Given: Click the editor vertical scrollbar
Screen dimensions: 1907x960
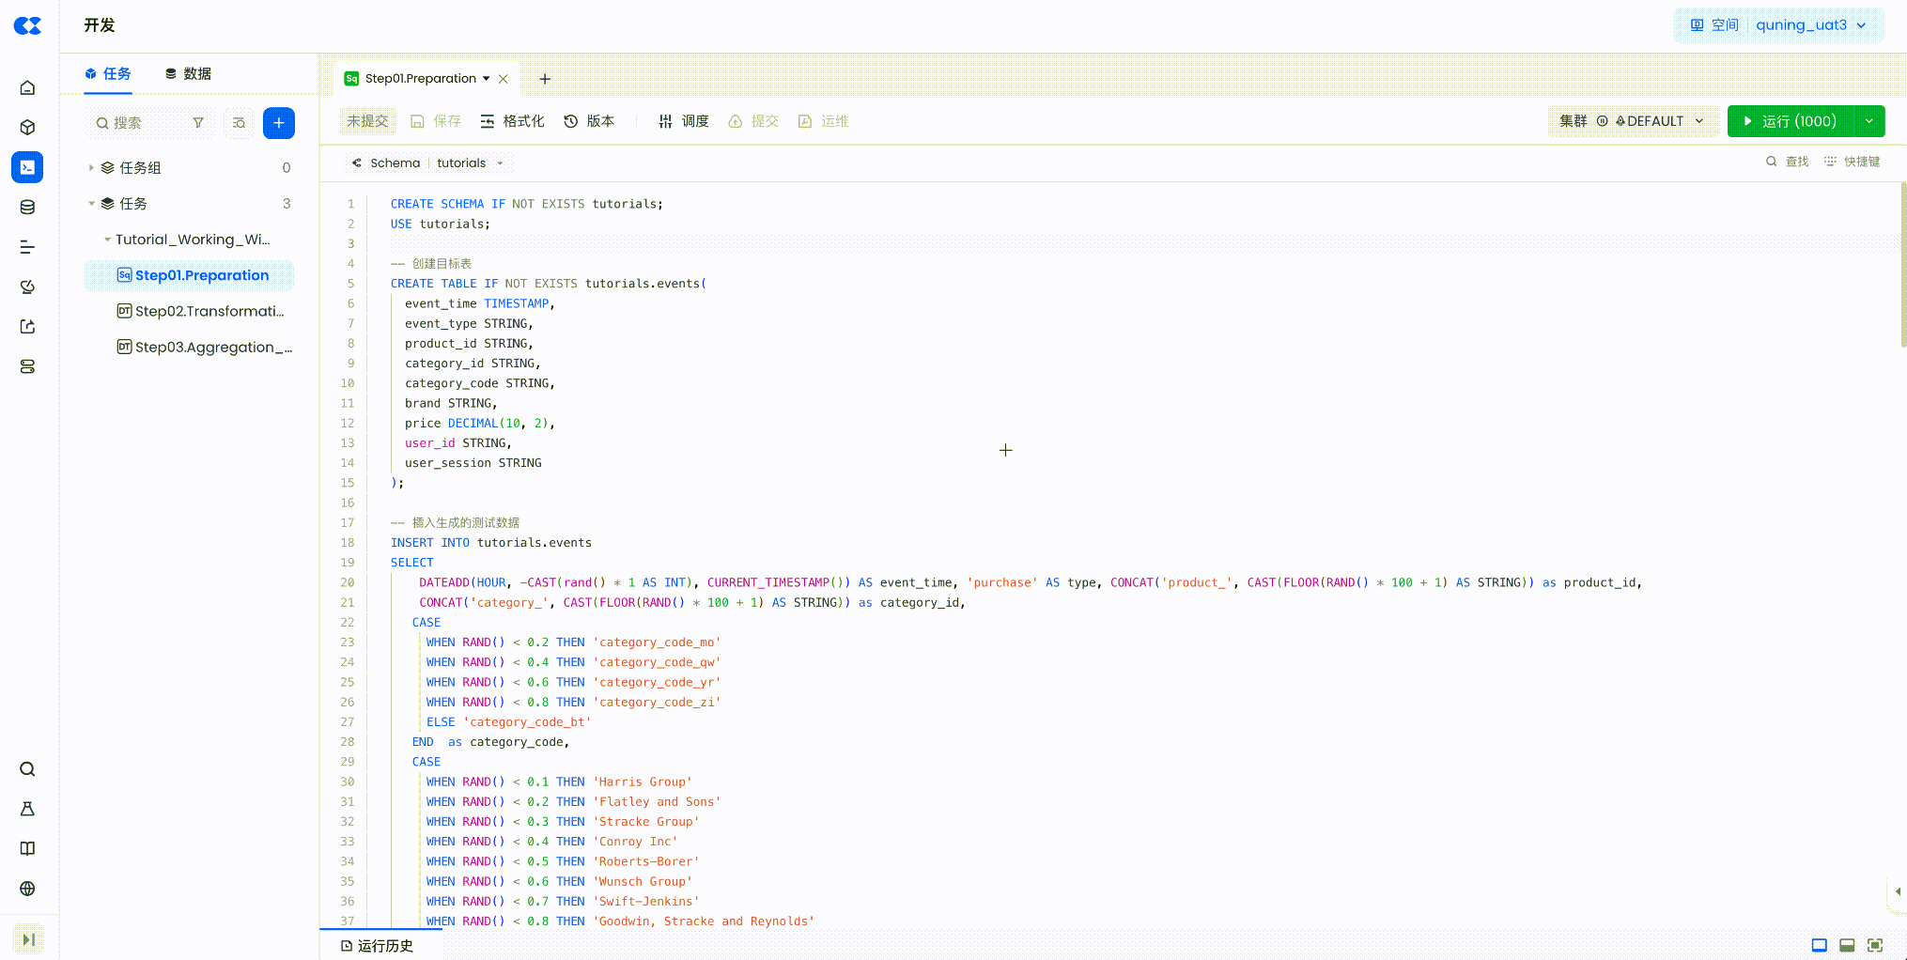Looking at the screenshot, I should [x=1903, y=265].
